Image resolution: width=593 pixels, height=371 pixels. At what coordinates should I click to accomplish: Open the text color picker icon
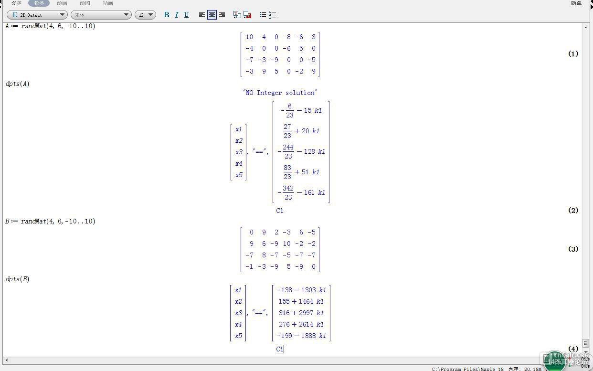pyautogui.click(x=237, y=15)
